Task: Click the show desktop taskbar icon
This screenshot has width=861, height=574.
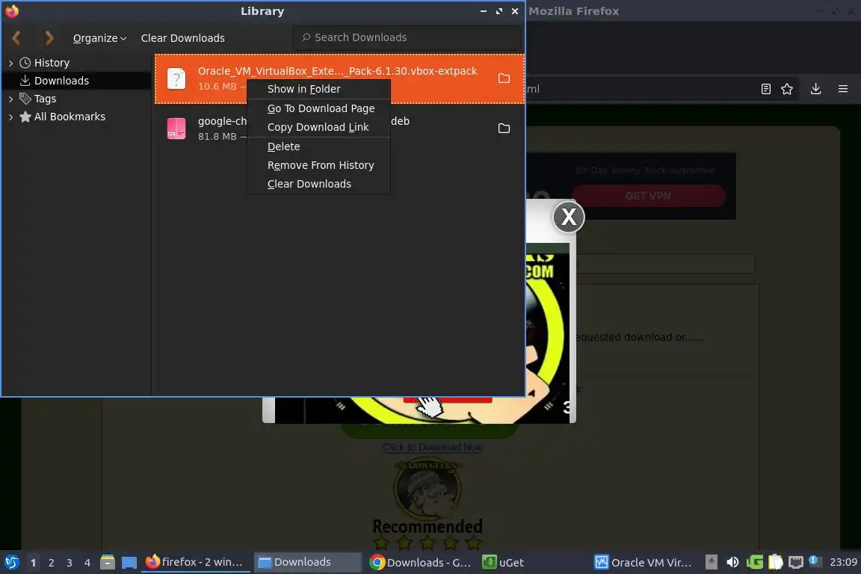Action: [129, 563]
